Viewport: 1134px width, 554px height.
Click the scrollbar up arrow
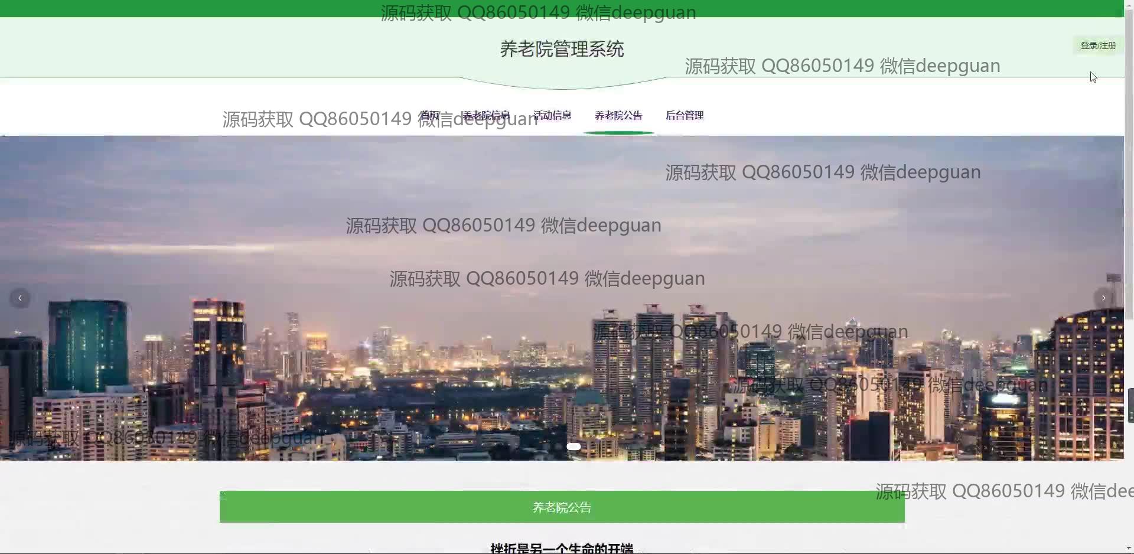(1129, 4)
